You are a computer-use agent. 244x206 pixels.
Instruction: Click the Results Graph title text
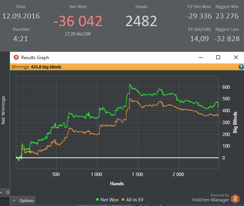(35, 58)
